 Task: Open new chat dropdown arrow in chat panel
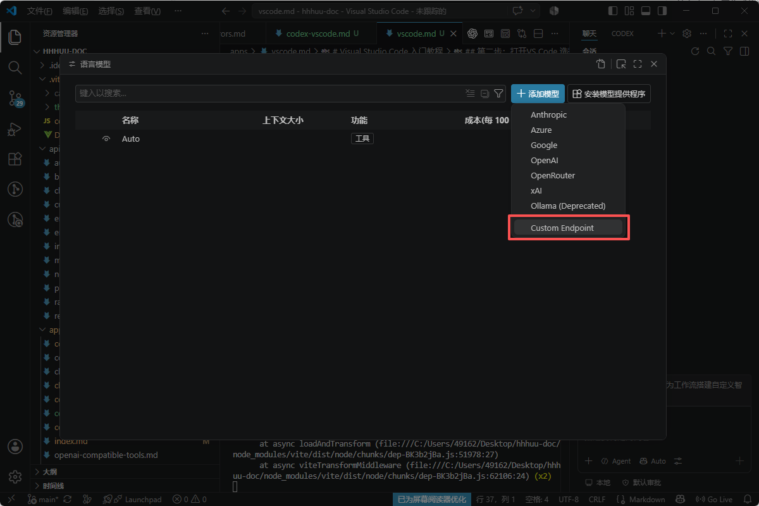tap(672, 34)
